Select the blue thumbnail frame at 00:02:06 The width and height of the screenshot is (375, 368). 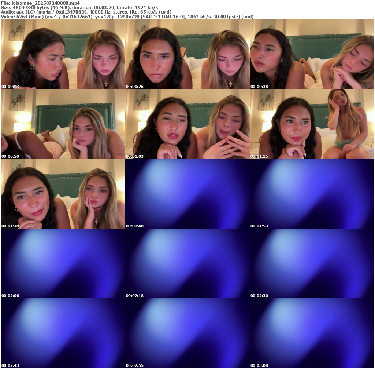pyautogui.click(x=63, y=263)
